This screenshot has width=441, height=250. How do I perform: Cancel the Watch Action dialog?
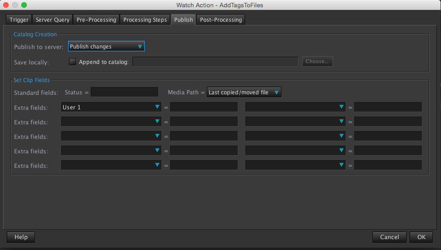coord(389,237)
